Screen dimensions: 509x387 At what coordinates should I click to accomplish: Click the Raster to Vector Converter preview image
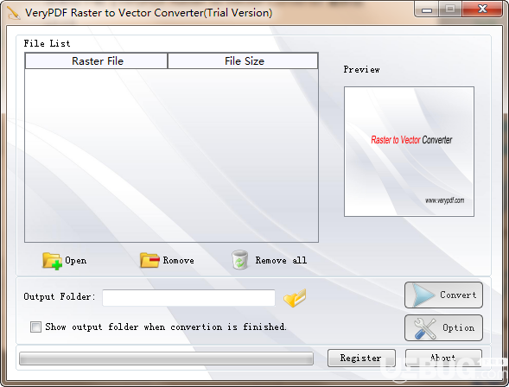(x=409, y=151)
